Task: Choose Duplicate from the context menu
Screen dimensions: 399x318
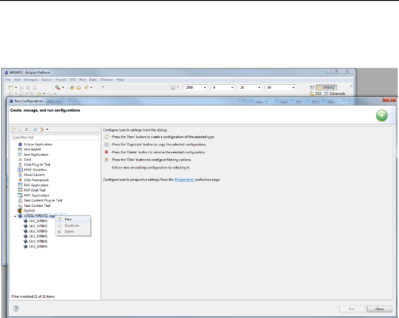Action: click(x=73, y=225)
